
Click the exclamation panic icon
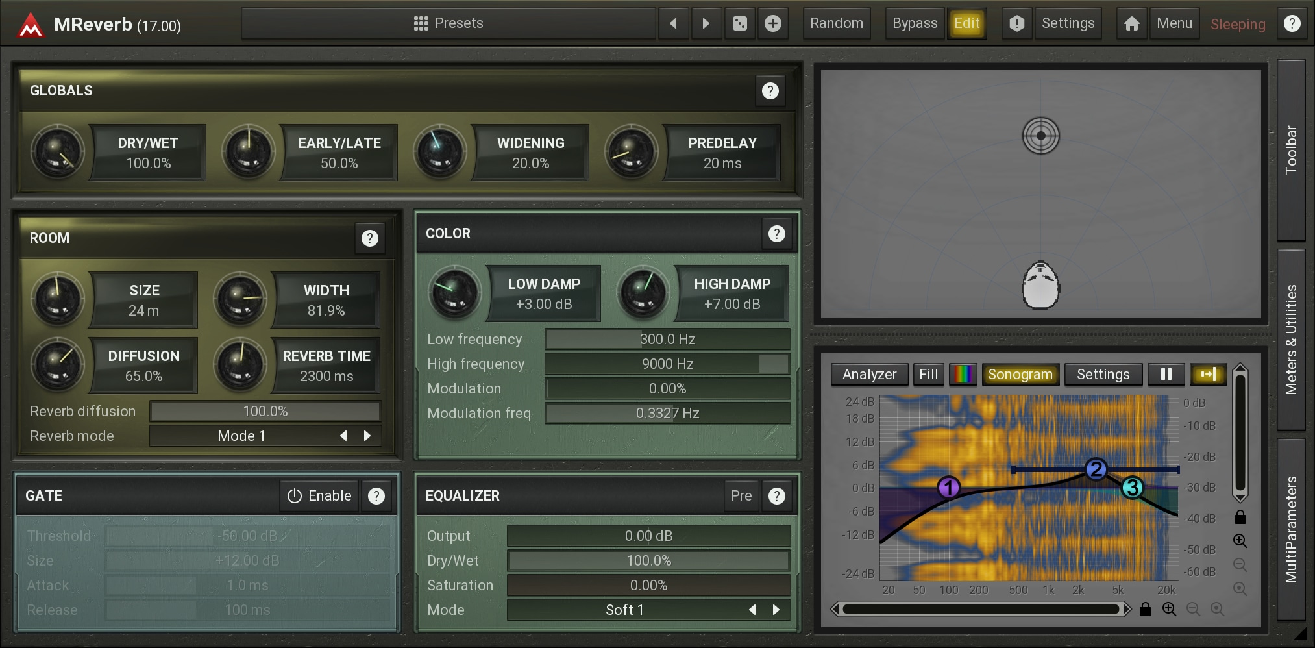(1016, 24)
